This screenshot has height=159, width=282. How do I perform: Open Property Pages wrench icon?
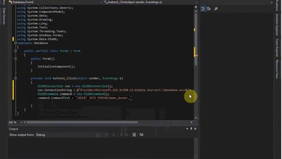click(216, 9)
